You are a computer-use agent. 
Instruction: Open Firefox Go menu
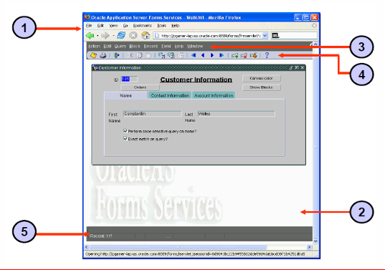[125, 26]
